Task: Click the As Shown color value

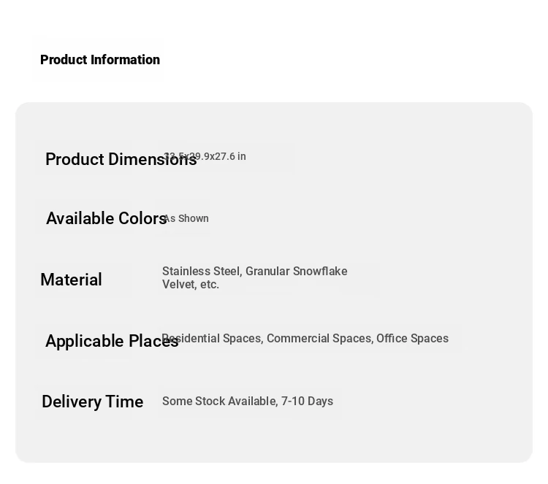Action: coord(186,218)
